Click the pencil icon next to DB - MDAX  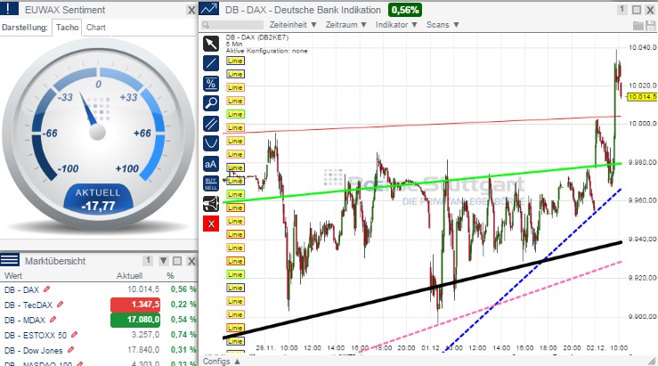click(53, 320)
